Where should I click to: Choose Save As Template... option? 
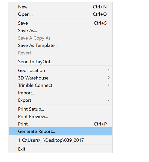(60, 45)
